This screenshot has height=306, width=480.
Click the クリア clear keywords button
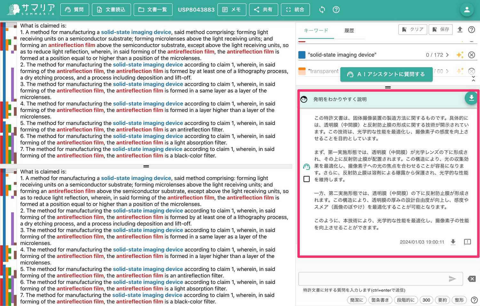pos(413,29)
